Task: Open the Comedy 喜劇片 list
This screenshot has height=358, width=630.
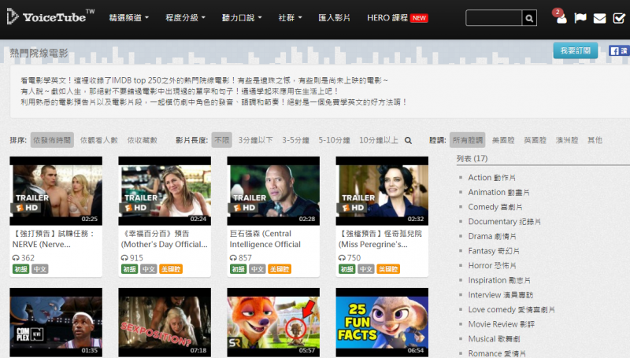Action: click(x=495, y=207)
